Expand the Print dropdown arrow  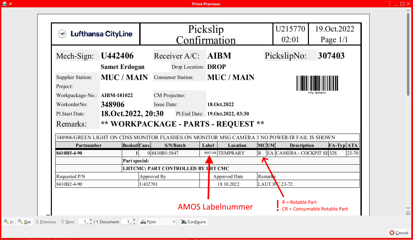click(x=173, y=222)
